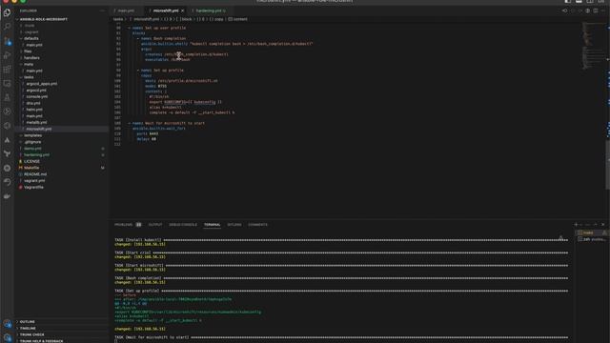This screenshot has height=343, width=610.
Task: Select the TERMINAL panel tab
Action: coord(212,225)
